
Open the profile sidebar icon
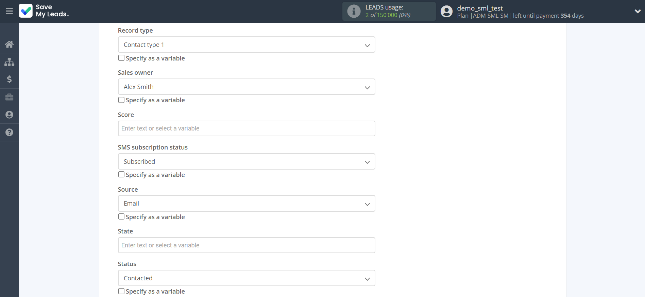pos(9,115)
